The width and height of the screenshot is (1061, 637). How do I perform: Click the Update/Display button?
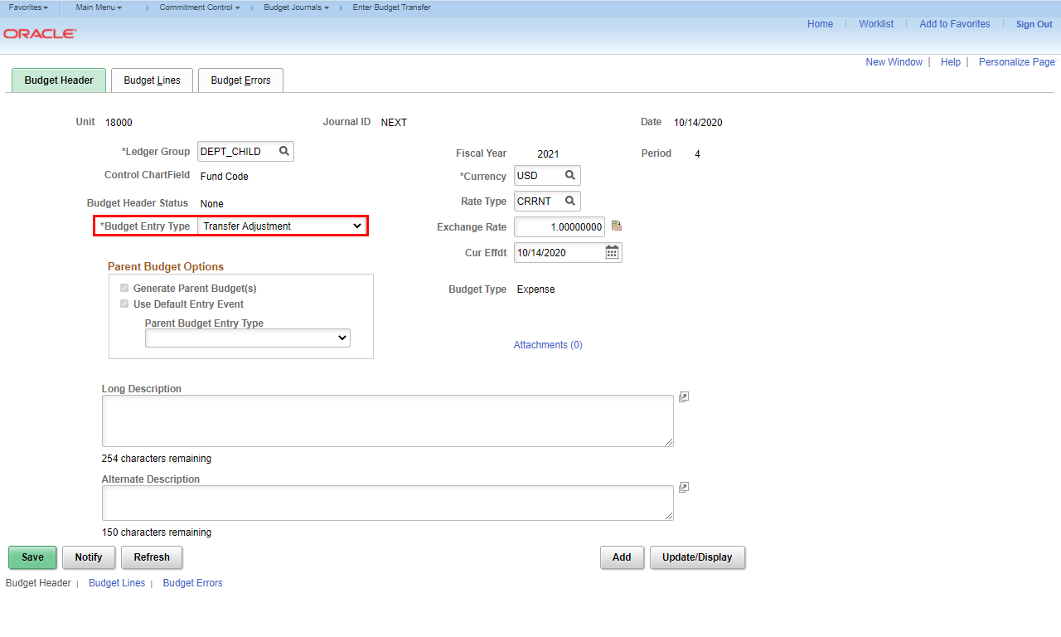[697, 557]
